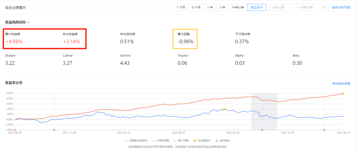Switch to the 1年 period

(x=210, y=7)
